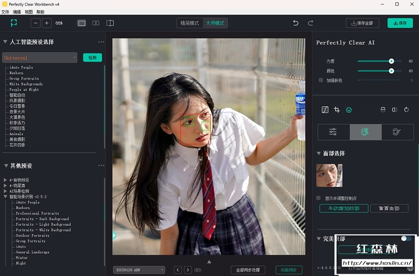
Task: Open the 帮助 menu
Action: point(40,12)
